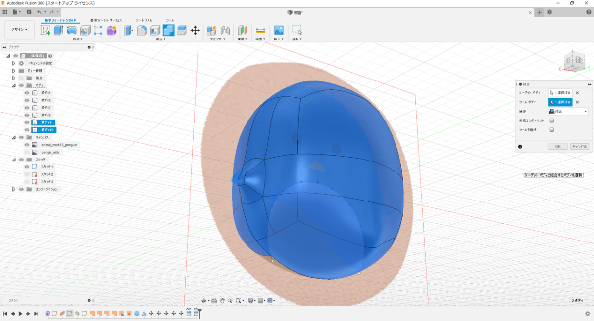
Task: Expand ドキュメントの設定 node
Action: point(14,63)
